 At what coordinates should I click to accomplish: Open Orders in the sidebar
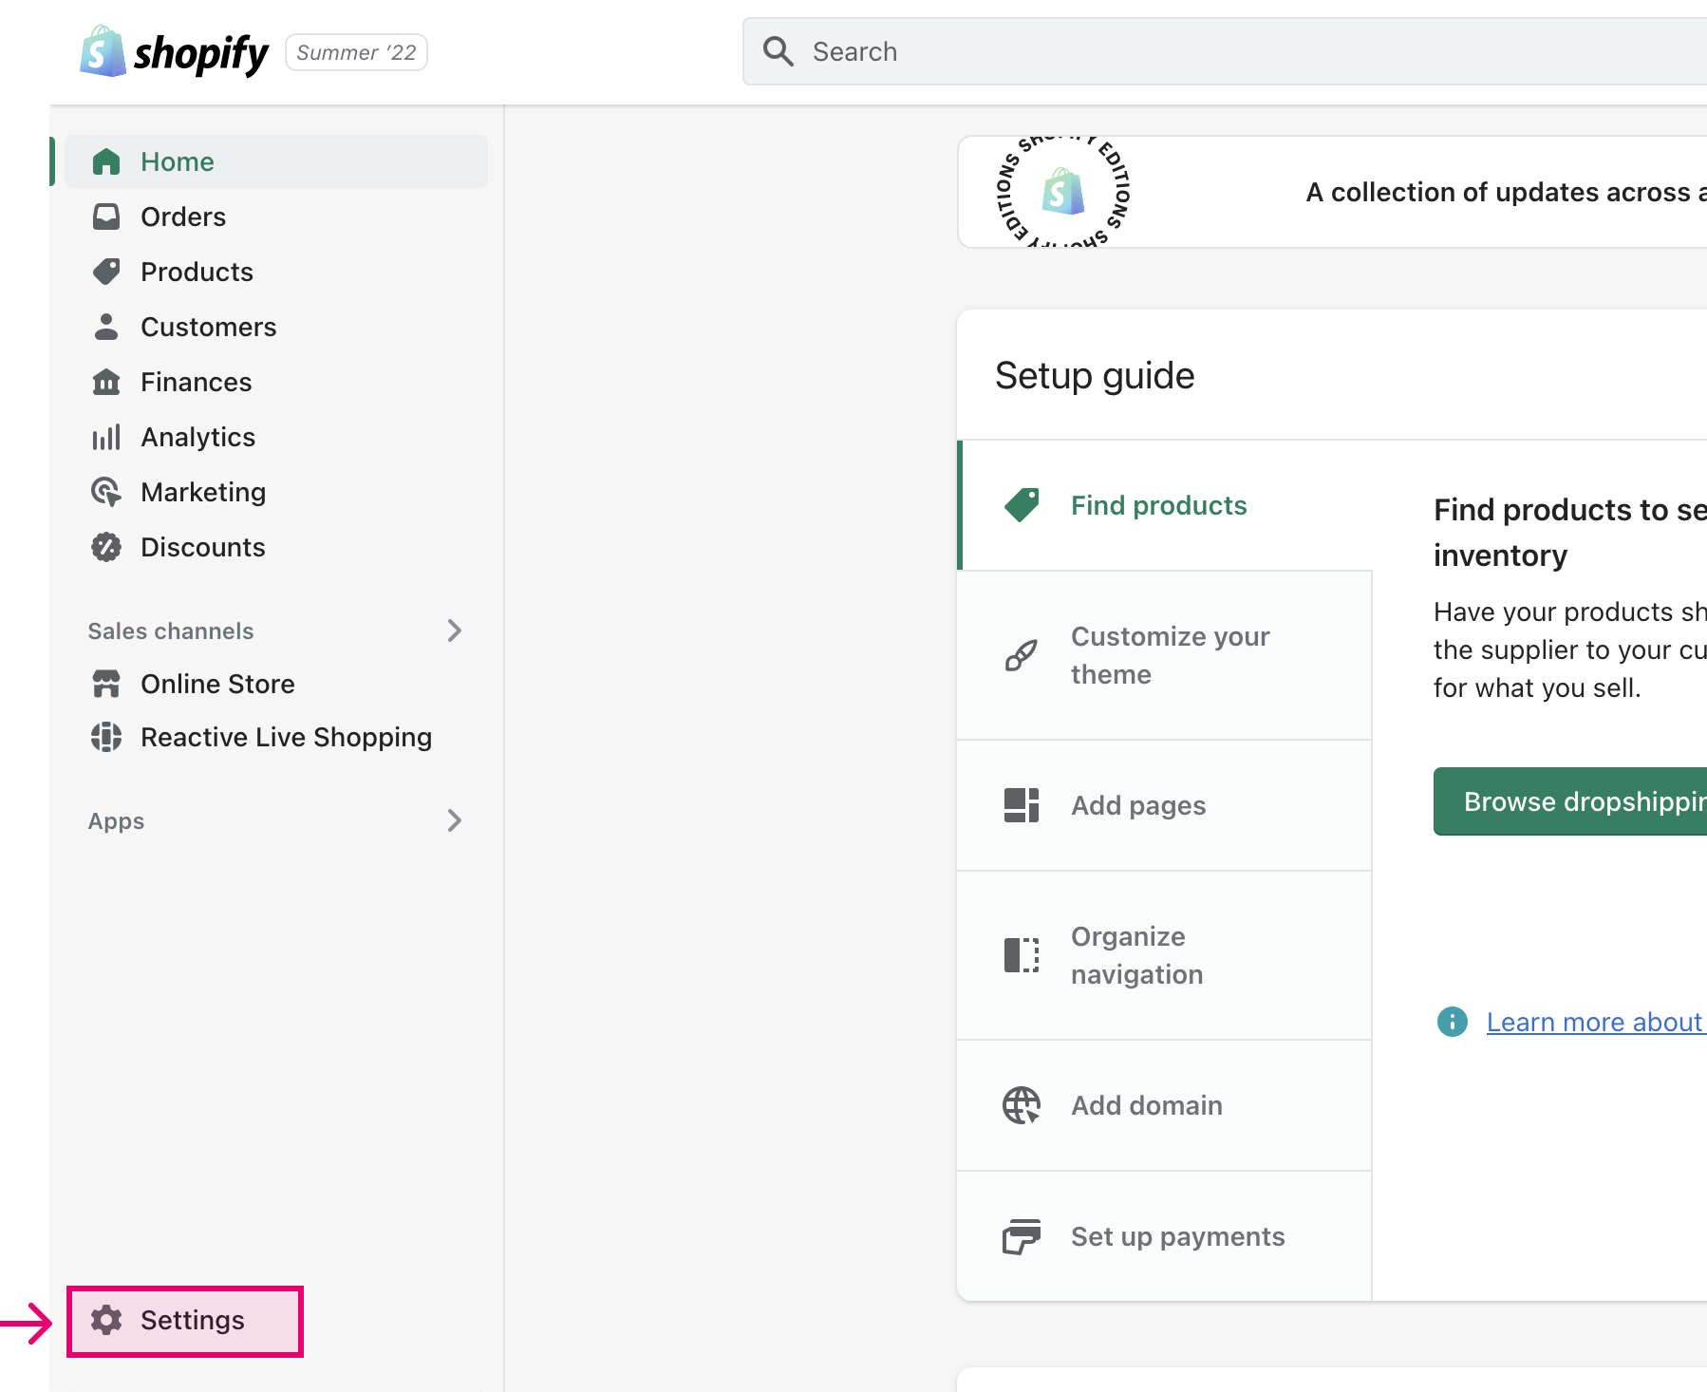point(275,216)
